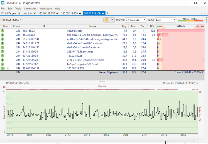
Task: Toggle the checkmark on the 185.60.112.158 tab
Action: pos(80,13)
